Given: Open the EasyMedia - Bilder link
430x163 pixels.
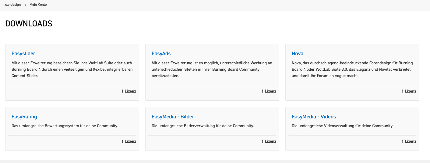Looking at the screenshot, I should click(x=173, y=117).
